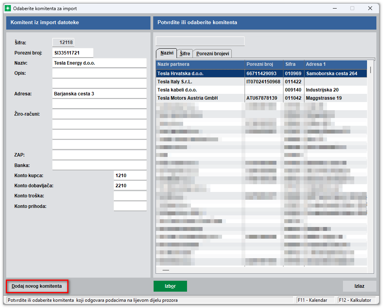
Task: Select Tesla kabeli d.o.o. row
Action: coord(200,90)
